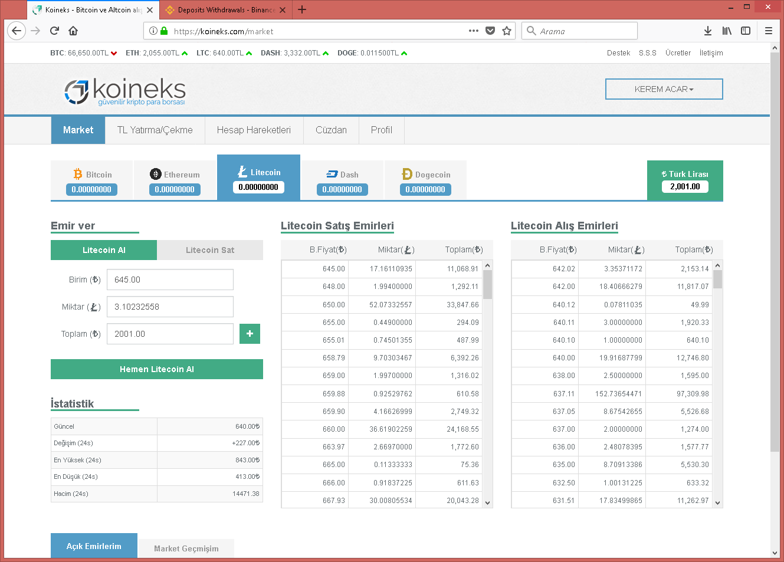
Task: Open the S.S.S link
Action: click(x=648, y=53)
